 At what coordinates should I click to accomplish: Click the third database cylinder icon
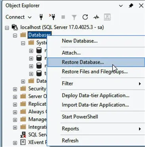[39, 66]
